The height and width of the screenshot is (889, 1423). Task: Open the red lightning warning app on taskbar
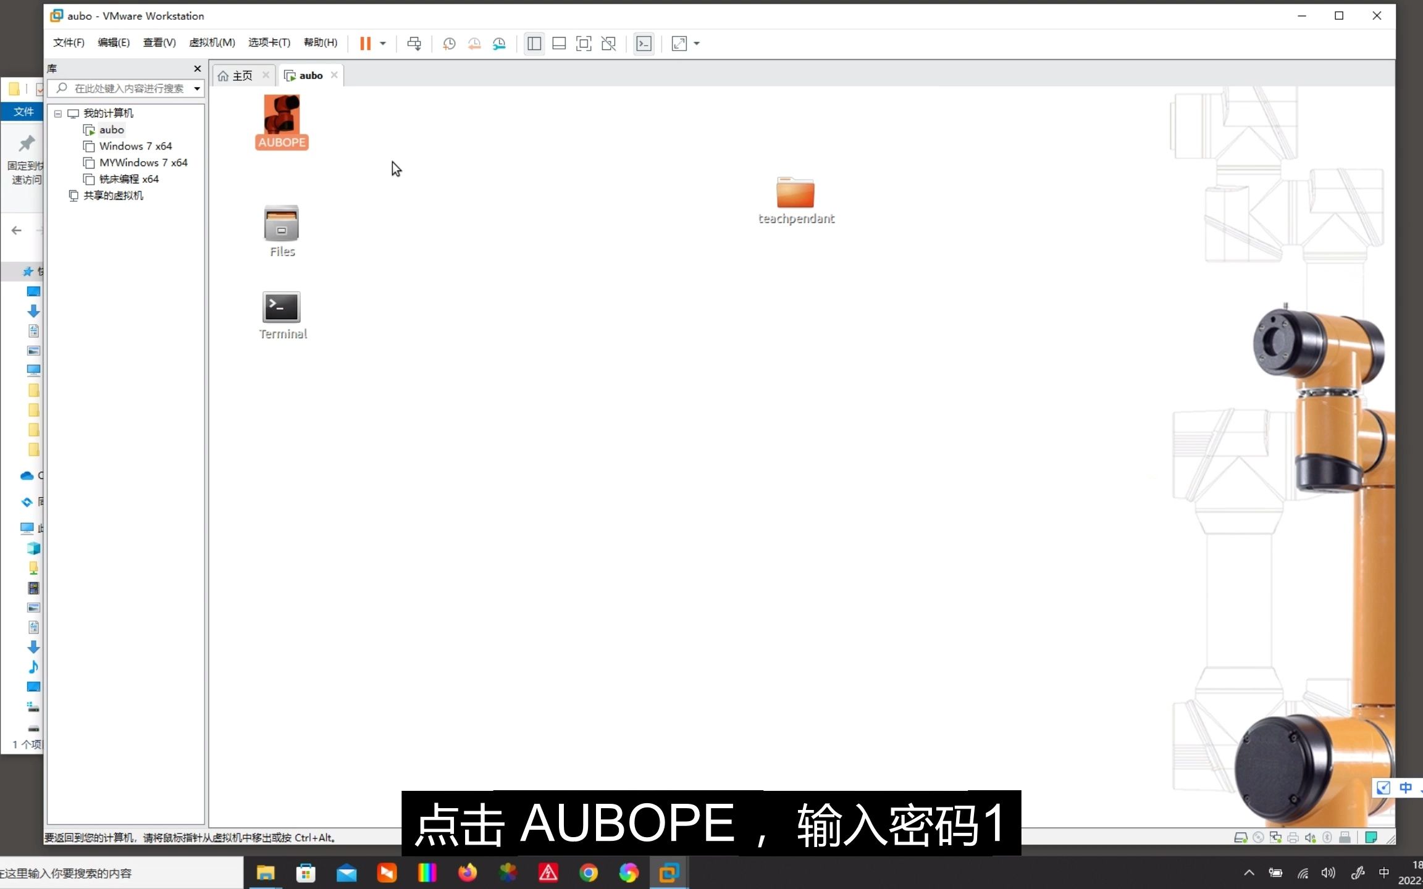point(548,873)
